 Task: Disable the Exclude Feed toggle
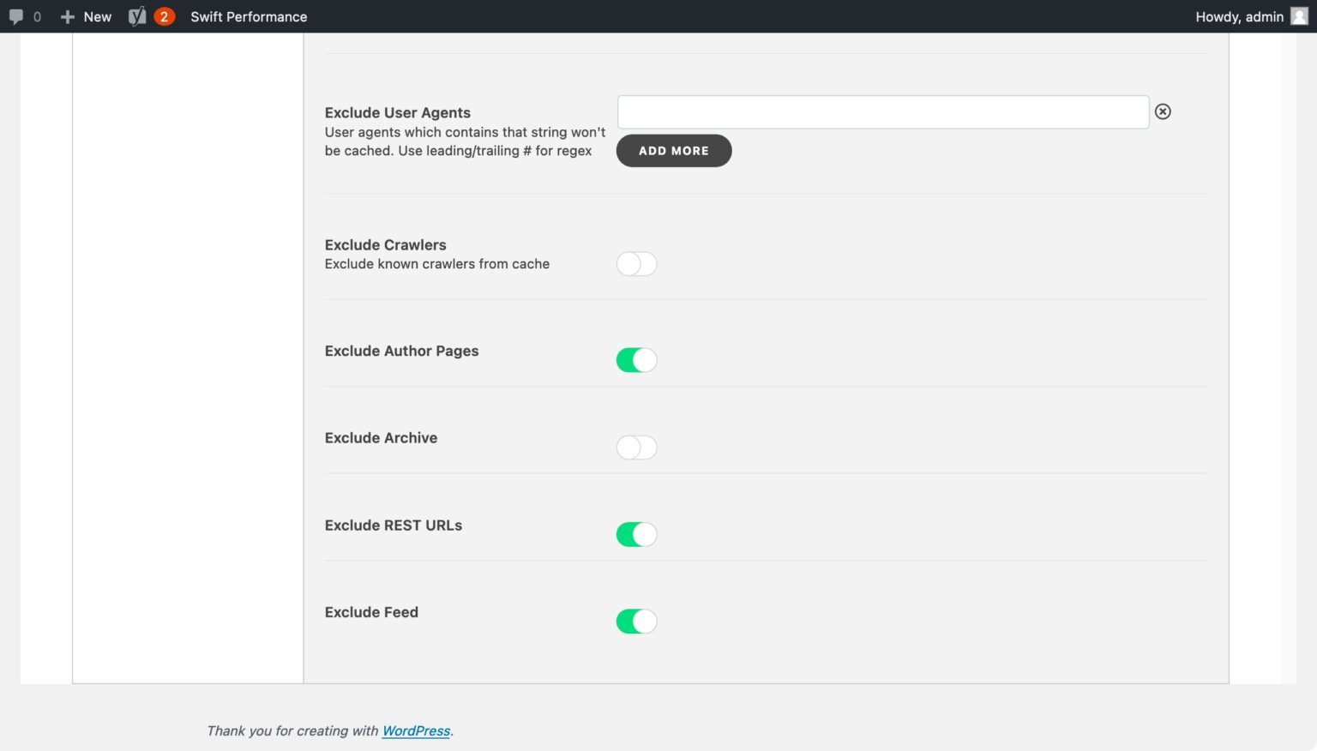[x=636, y=622]
